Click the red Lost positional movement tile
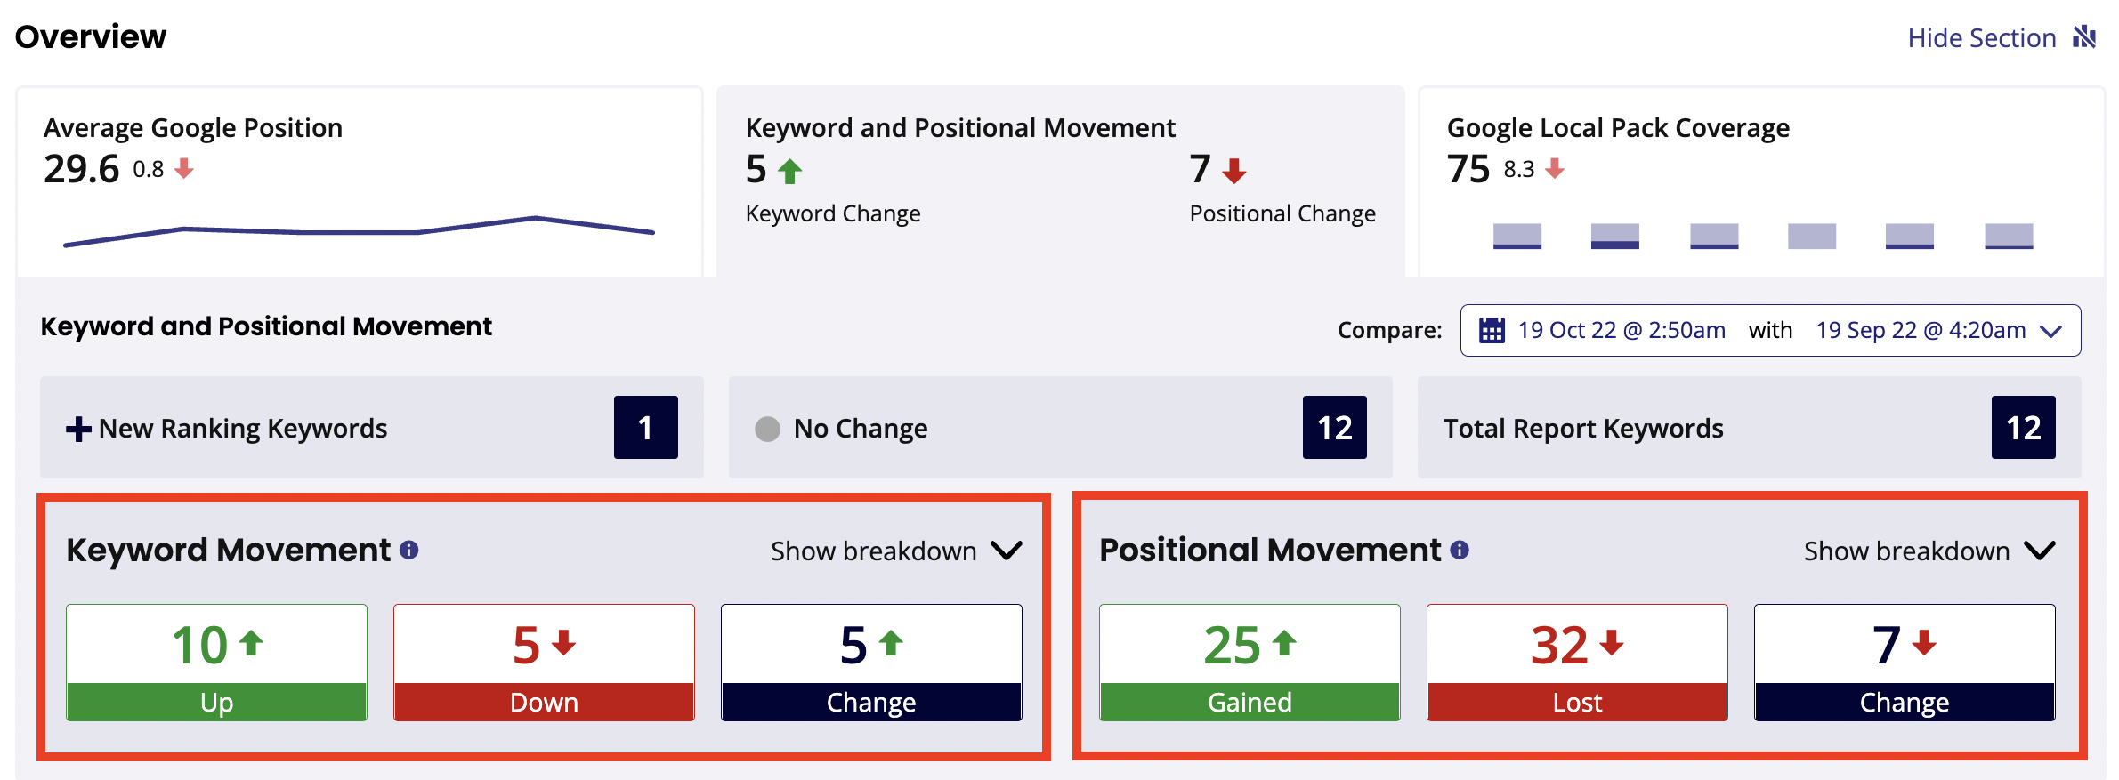Screen dimensions: 2119x780 [x=1577, y=663]
